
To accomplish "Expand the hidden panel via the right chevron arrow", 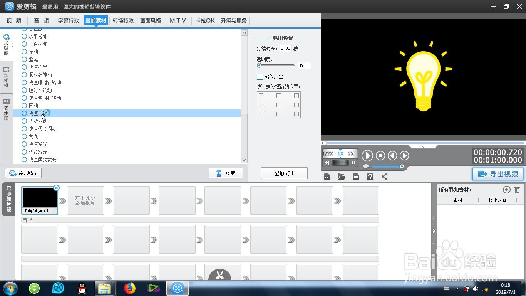I will [434, 230].
